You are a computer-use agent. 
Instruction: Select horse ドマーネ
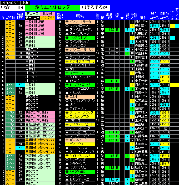pyautogui.click(x=80, y=120)
